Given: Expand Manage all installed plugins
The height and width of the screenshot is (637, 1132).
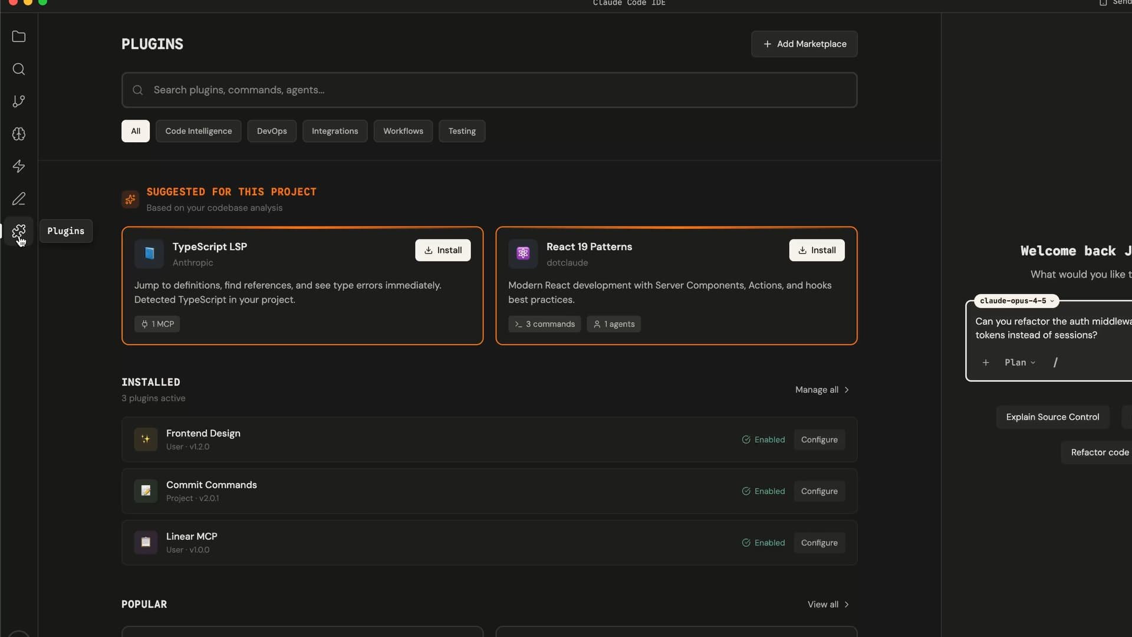Looking at the screenshot, I should click(x=822, y=390).
